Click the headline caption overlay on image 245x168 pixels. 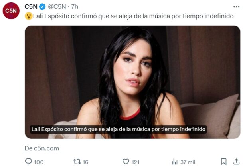[x=118, y=129]
